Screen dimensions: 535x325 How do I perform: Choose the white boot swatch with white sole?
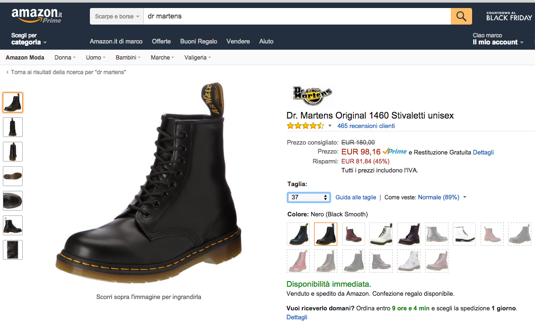pyautogui.click(x=465, y=234)
